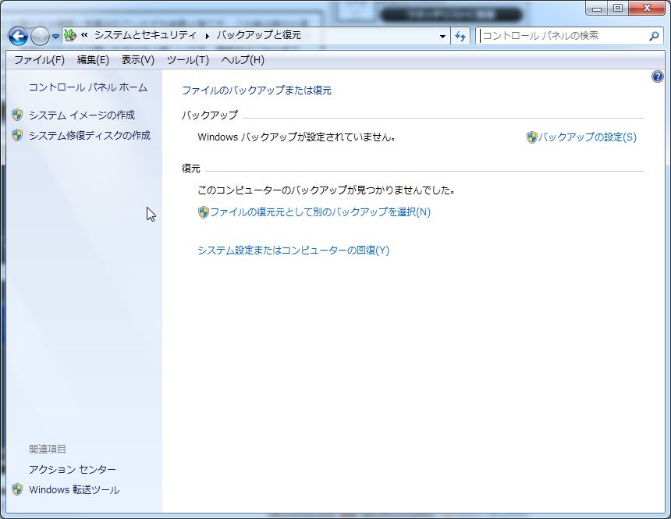Click shield icon beside システム イメージの作成
Viewport: 671px width, 519px height.
pyautogui.click(x=17, y=115)
